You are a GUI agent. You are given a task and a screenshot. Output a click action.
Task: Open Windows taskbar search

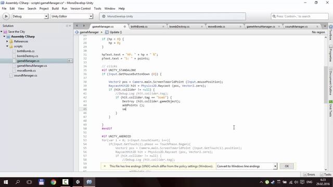pyautogui.click(x=18, y=182)
